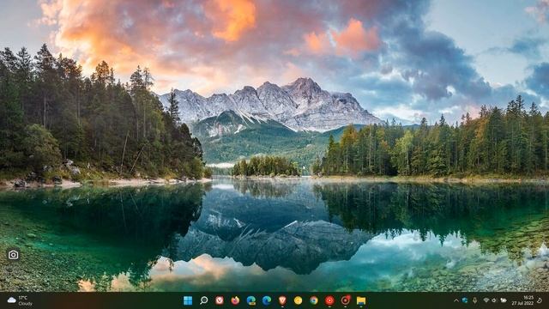Open red Opera icon without dot
The image size is (549, 309).
coord(329,300)
